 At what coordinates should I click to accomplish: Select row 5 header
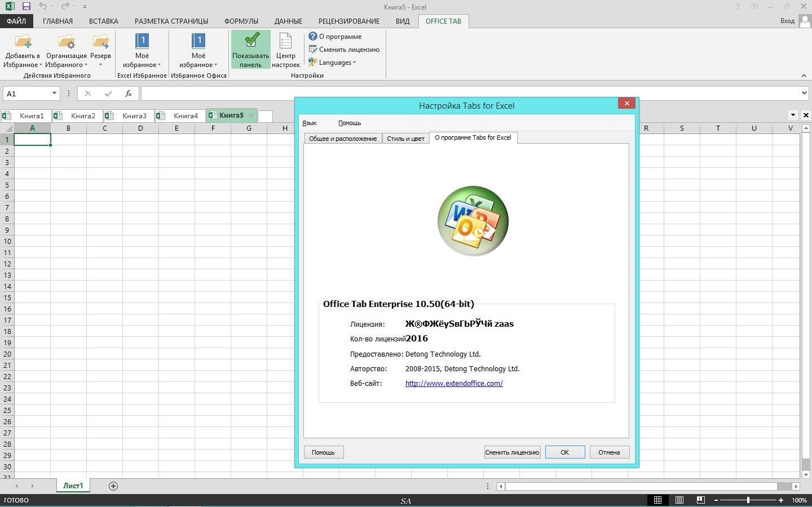[x=7, y=185]
